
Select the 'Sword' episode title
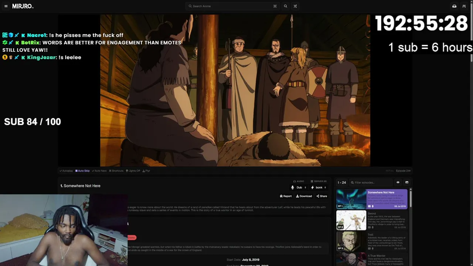pyautogui.click(x=372, y=214)
